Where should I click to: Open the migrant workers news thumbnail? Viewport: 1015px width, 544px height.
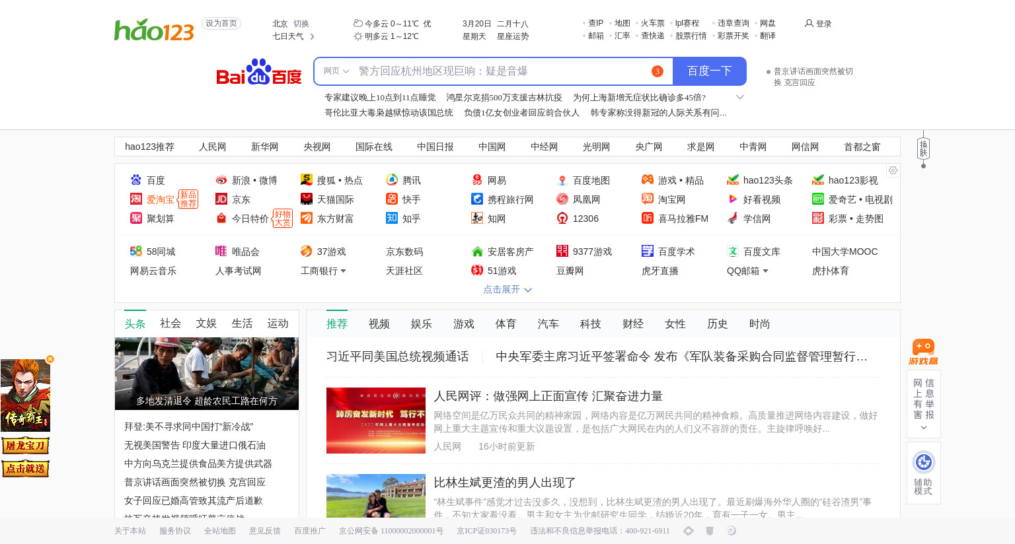pos(207,374)
